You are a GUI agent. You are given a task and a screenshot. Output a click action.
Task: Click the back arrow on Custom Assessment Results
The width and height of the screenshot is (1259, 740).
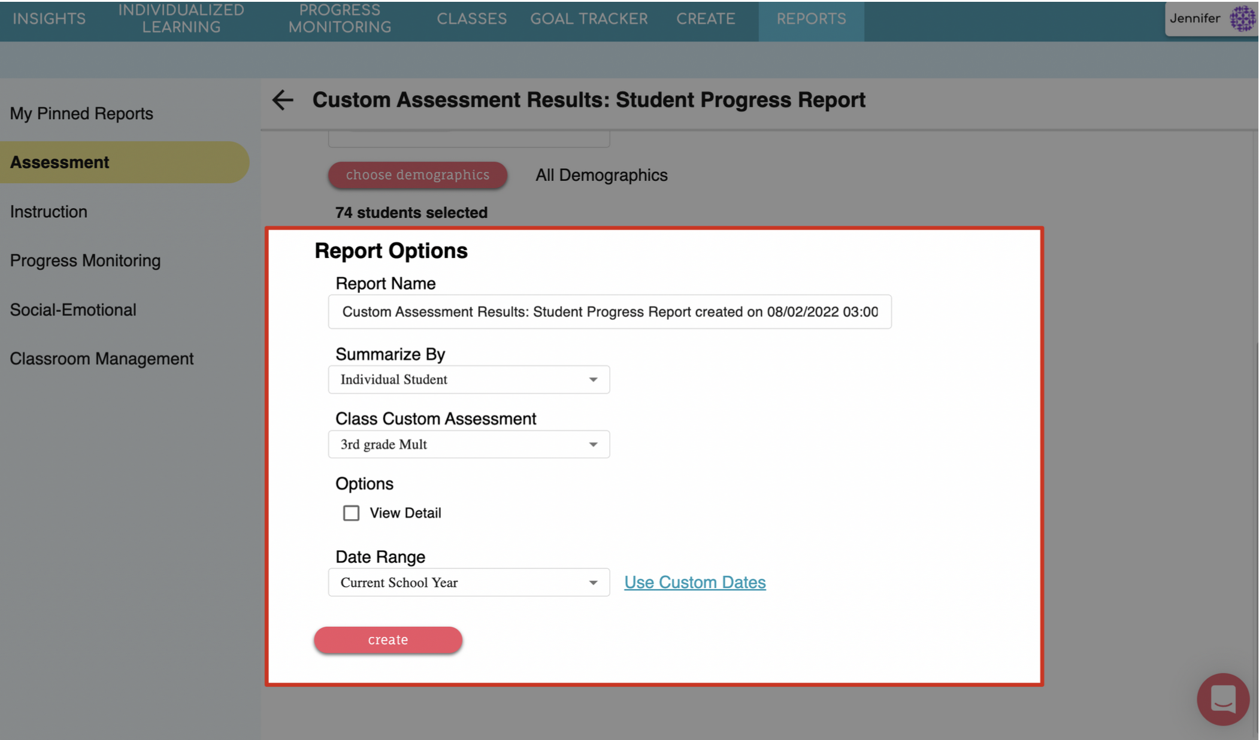[282, 100]
